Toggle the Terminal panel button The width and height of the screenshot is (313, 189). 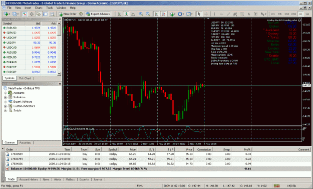click(45, 14)
